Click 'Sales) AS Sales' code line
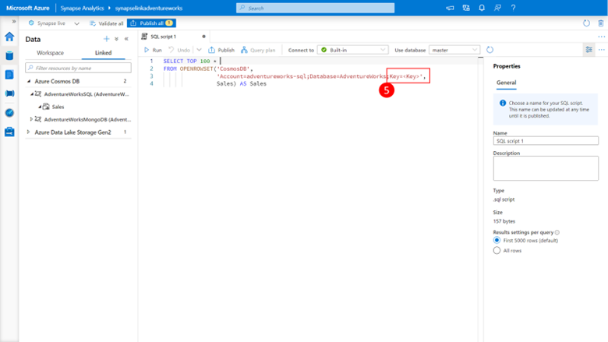The image size is (608, 342). pos(241,83)
